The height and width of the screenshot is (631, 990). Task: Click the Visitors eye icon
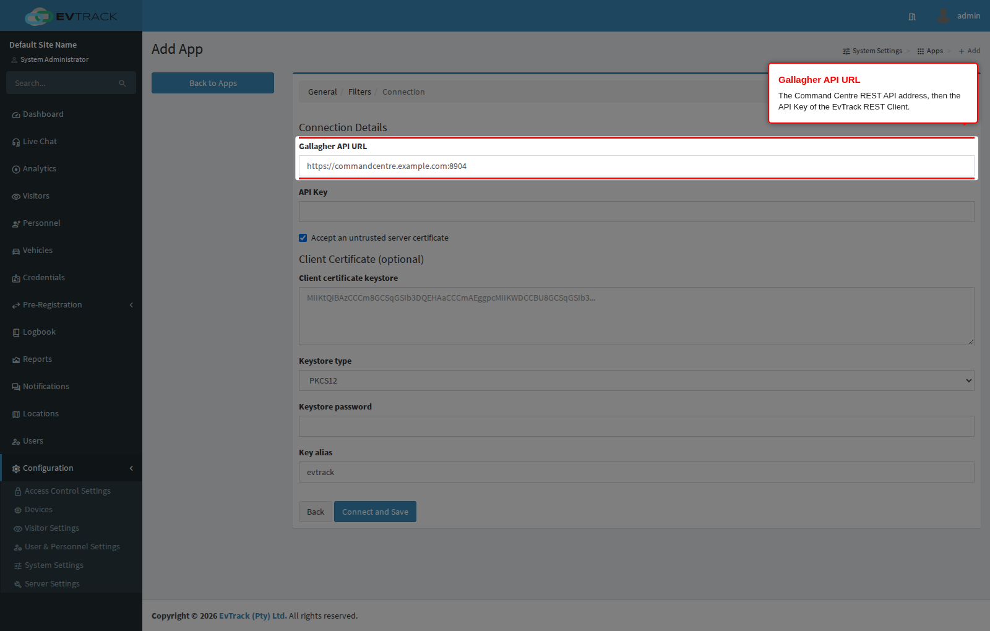pyautogui.click(x=16, y=197)
